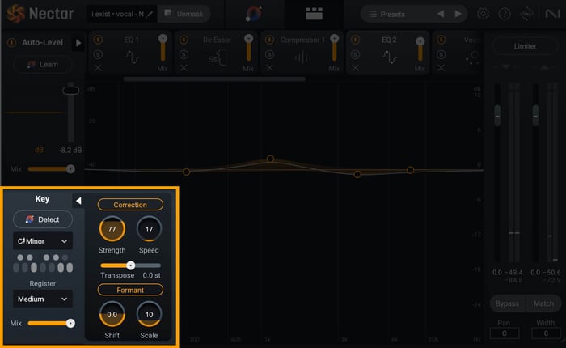This screenshot has height=348, width=566.
Task: Solo the Compressor 1 module
Action: (x=269, y=54)
